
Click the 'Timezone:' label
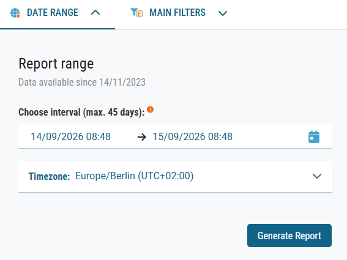tap(50, 177)
